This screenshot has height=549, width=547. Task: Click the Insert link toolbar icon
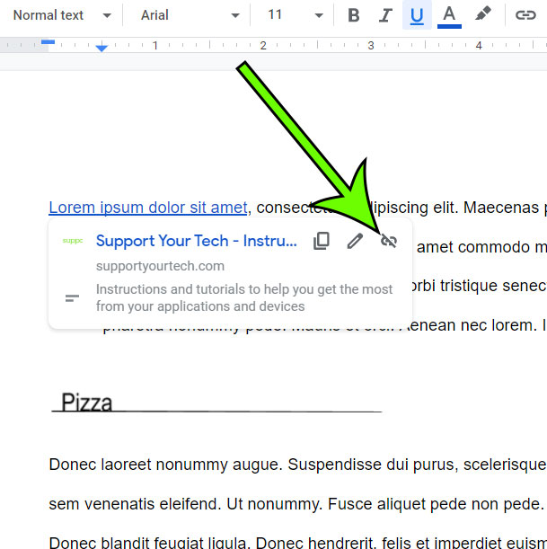click(525, 15)
